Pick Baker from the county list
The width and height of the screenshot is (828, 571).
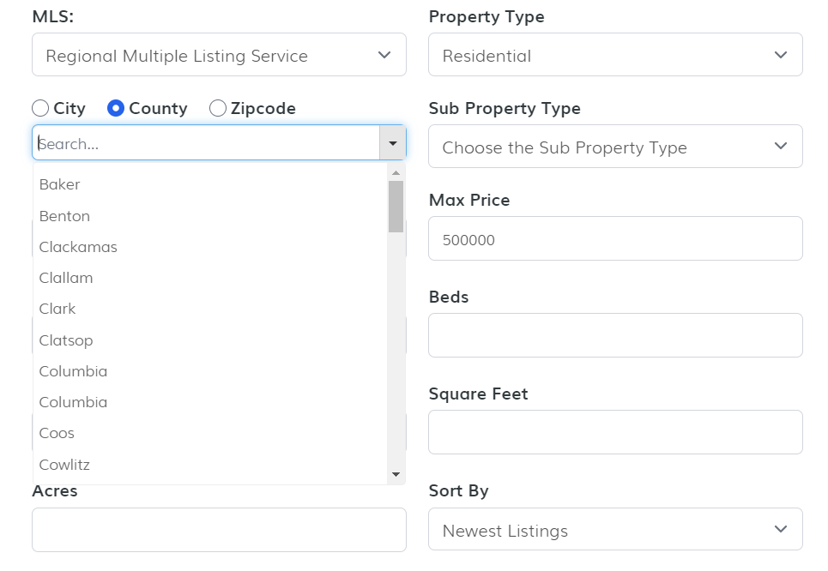pyautogui.click(x=60, y=184)
